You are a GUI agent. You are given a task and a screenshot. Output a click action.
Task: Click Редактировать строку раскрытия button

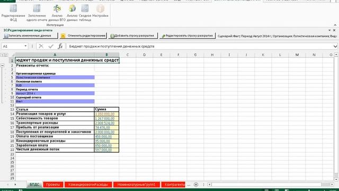pyautogui.click(x=188, y=36)
